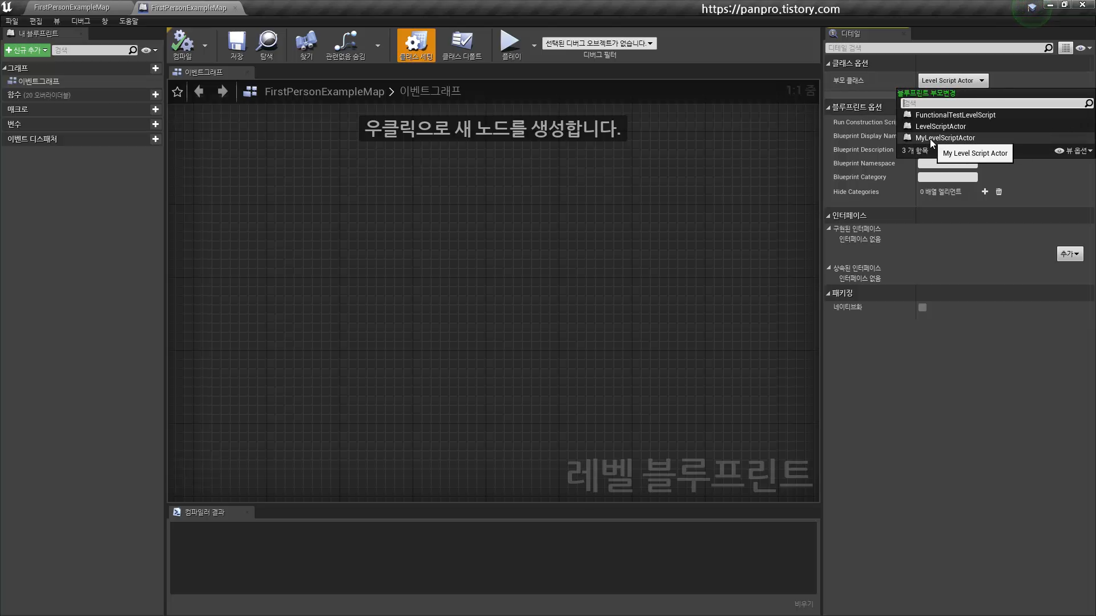The image size is (1096, 616).
Task: Open Class Defaults (클래스 디폴트) icon
Action: point(462,44)
